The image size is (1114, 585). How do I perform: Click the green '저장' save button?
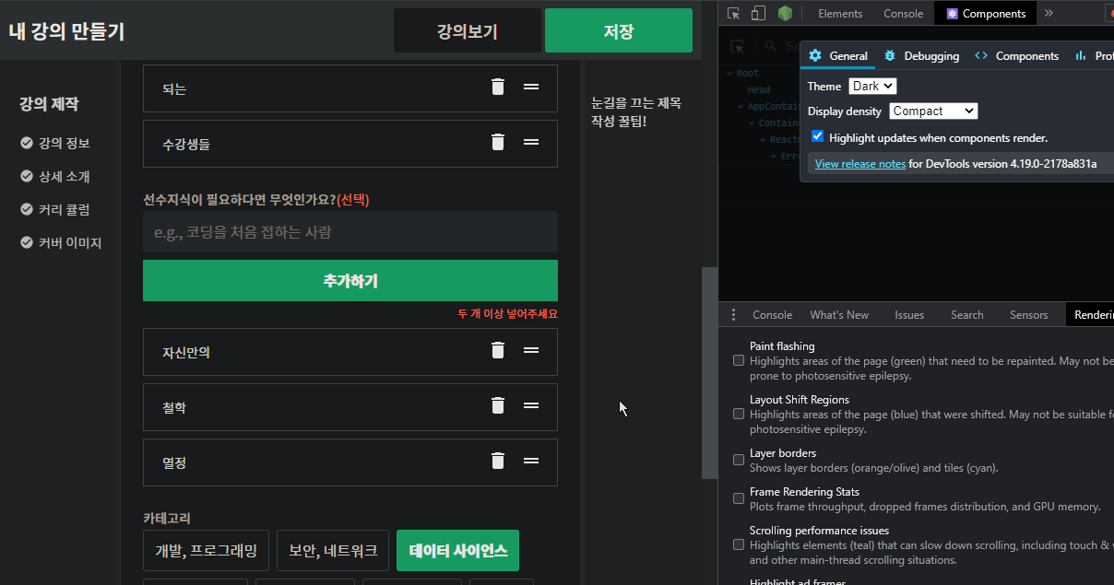click(618, 30)
